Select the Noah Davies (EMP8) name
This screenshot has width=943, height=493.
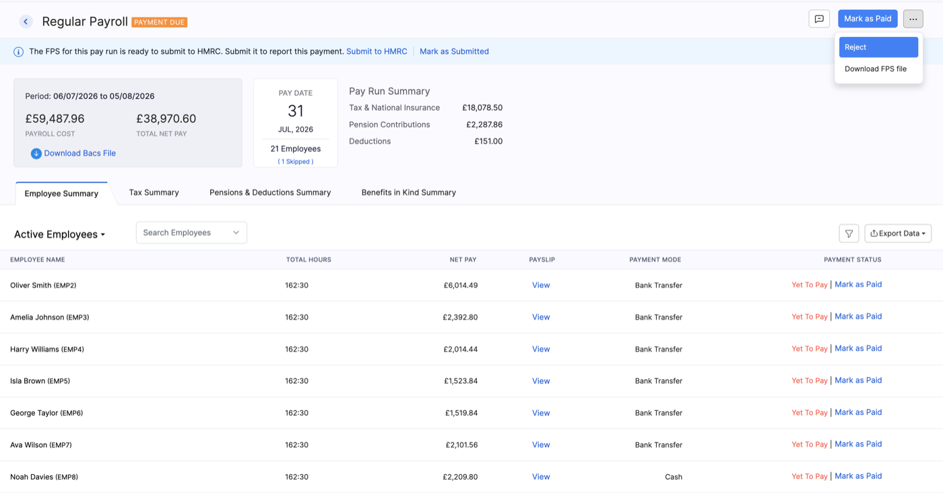[x=44, y=477]
